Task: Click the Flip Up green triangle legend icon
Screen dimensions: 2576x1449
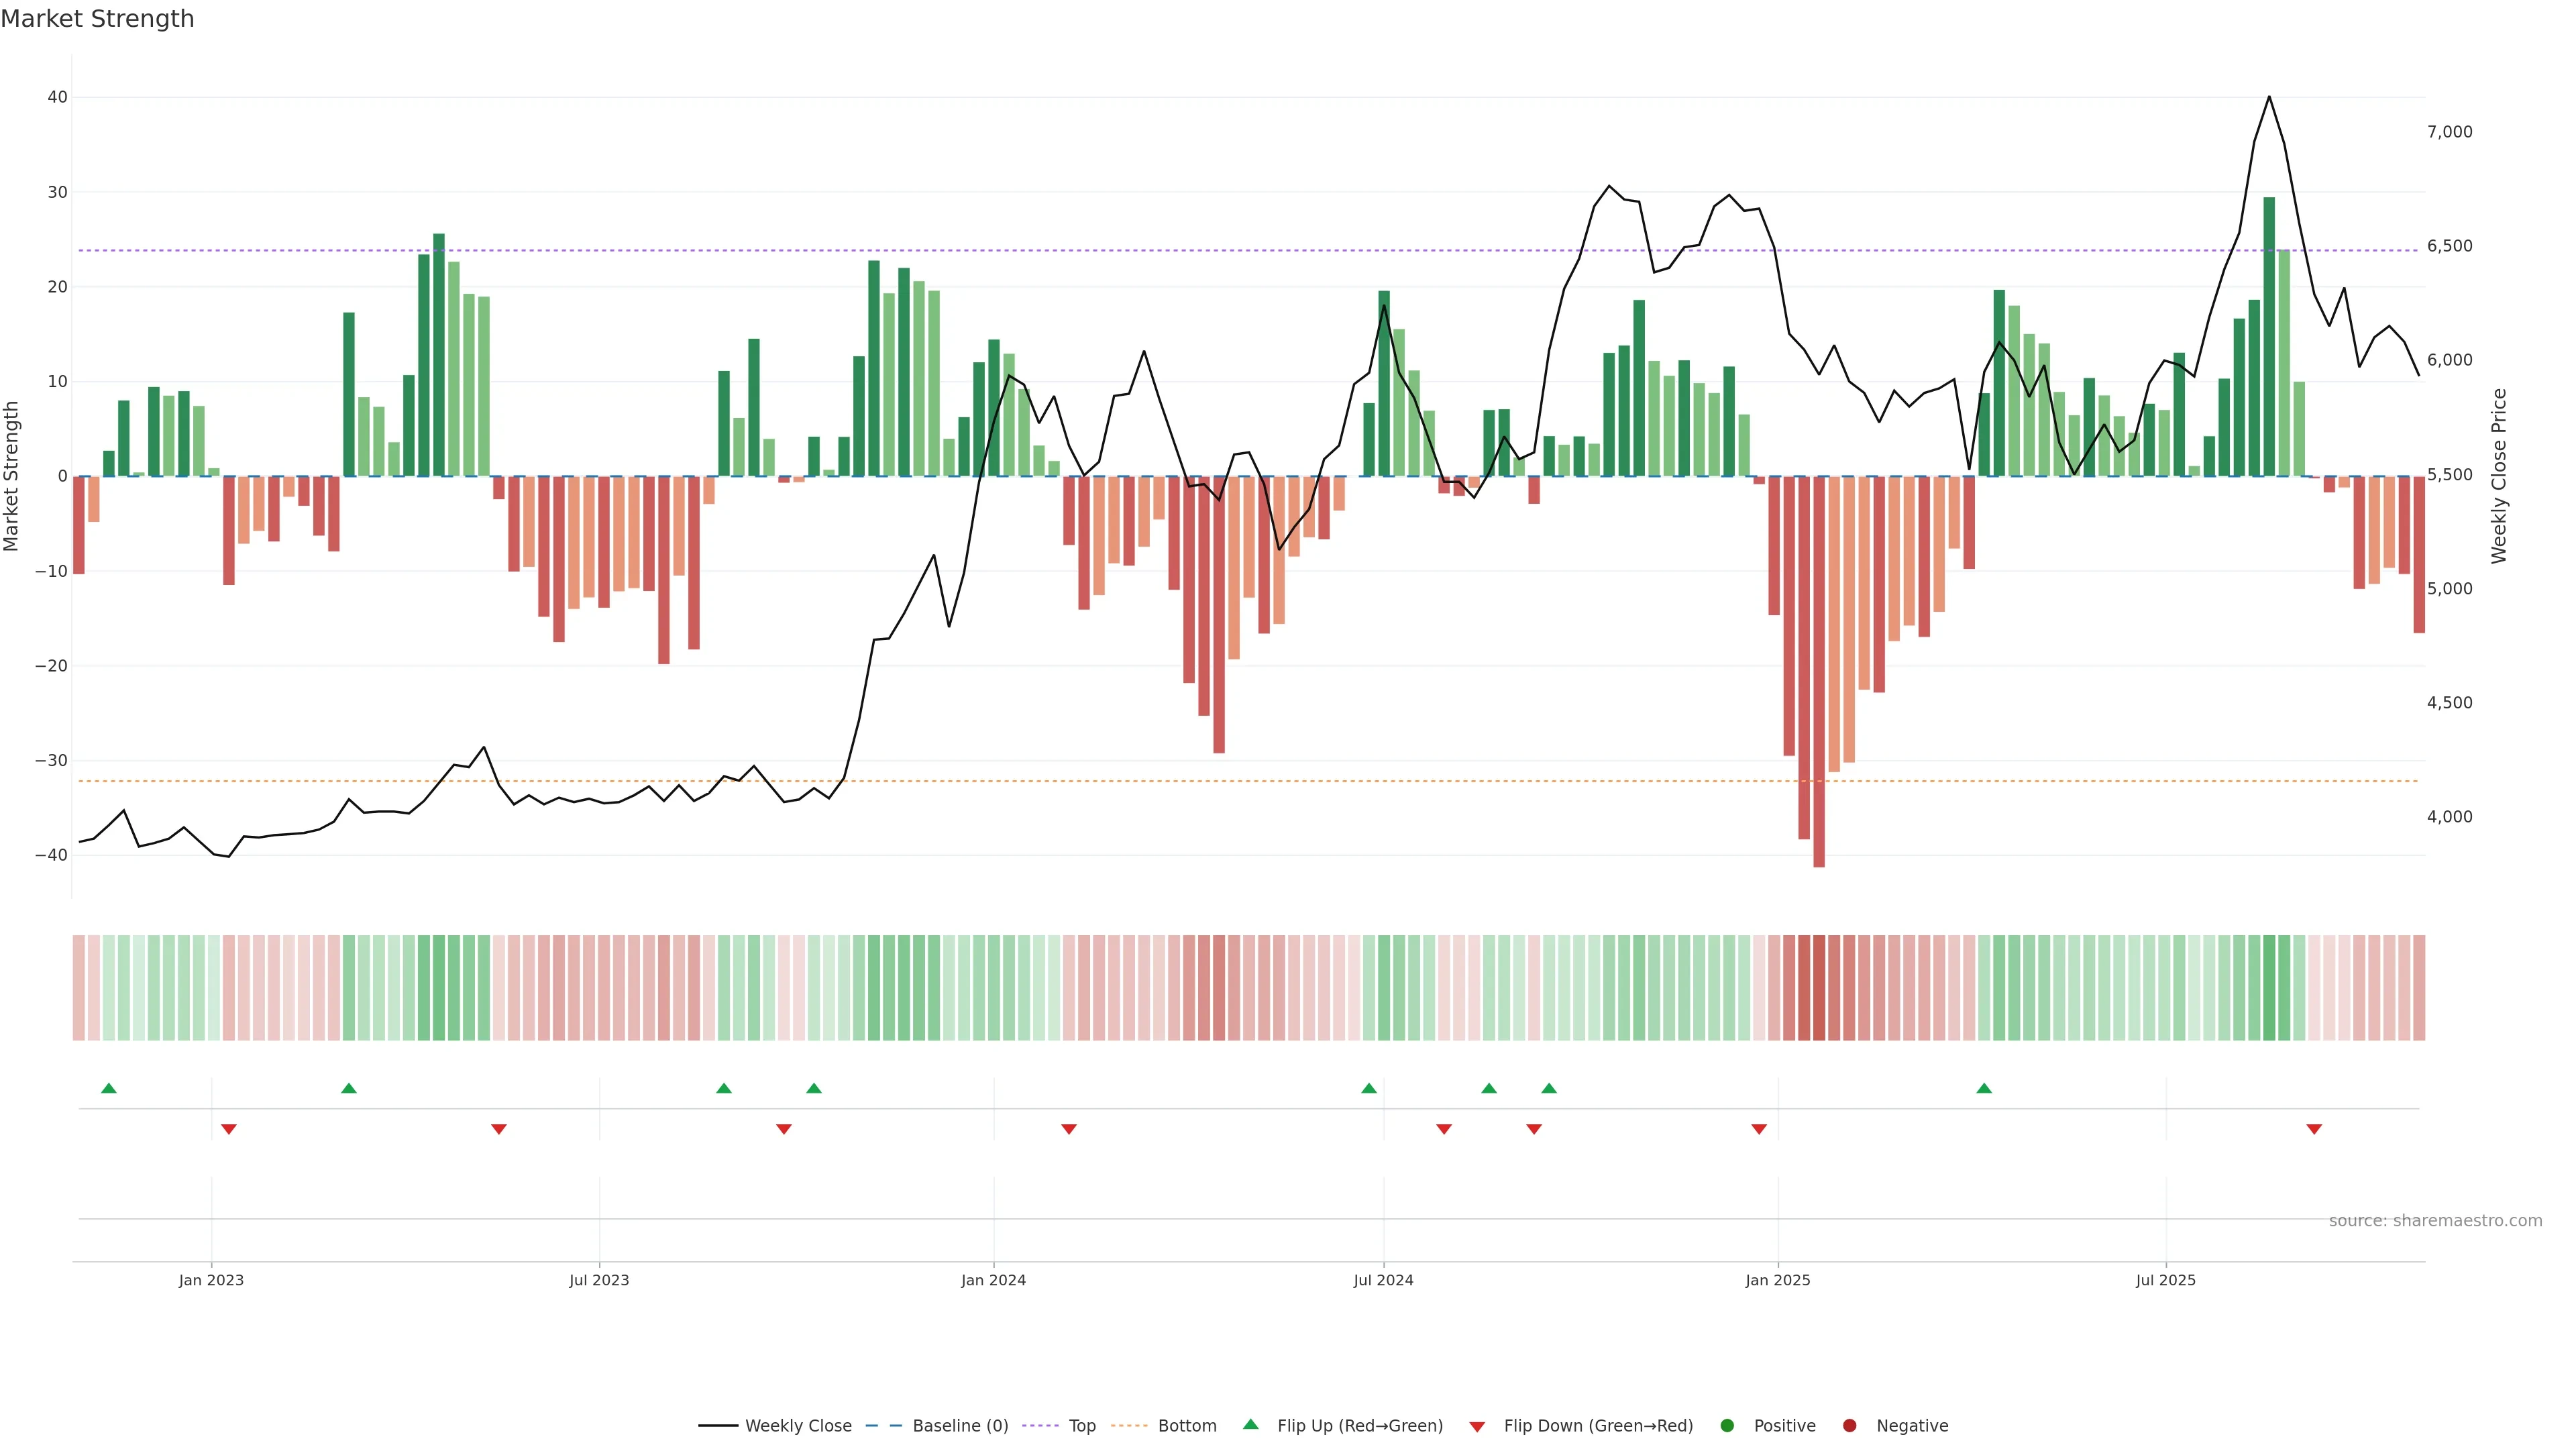Action: [1250, 1424]
